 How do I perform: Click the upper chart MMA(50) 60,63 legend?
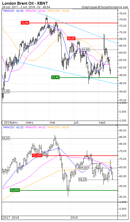coord(36,11)
